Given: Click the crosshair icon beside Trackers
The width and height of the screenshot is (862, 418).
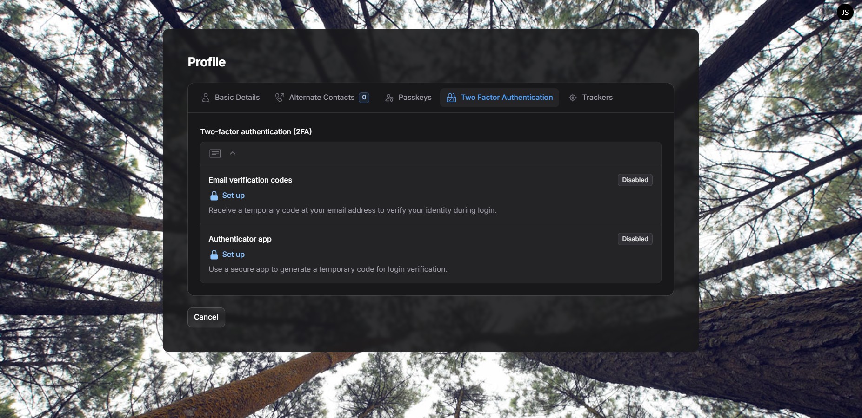Looking at the screenshot, I should 573,98.
